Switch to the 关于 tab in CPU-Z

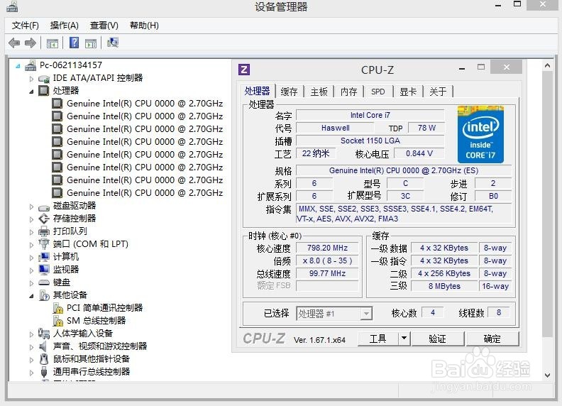pos(438,92)
